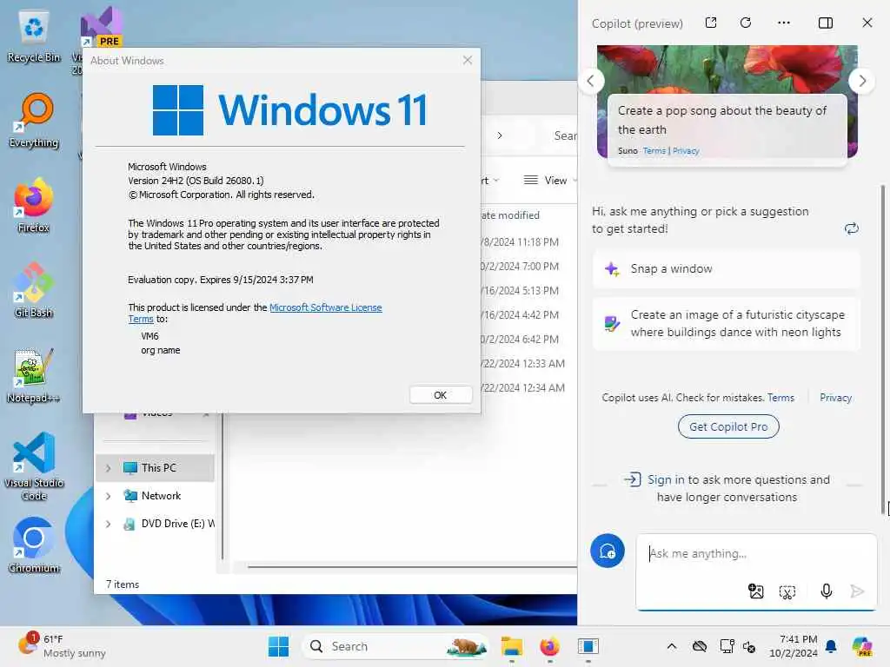Open Visual Studio Code desktop icon
The width and height of the screenshot is (890, 667).
point(34,466)
